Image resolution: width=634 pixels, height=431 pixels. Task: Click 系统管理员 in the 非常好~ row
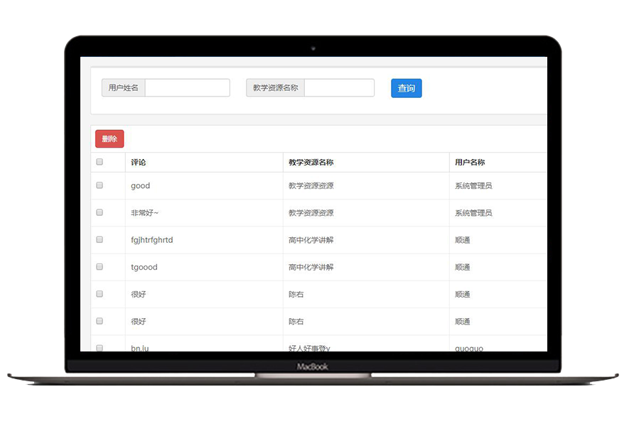[473, 213]
